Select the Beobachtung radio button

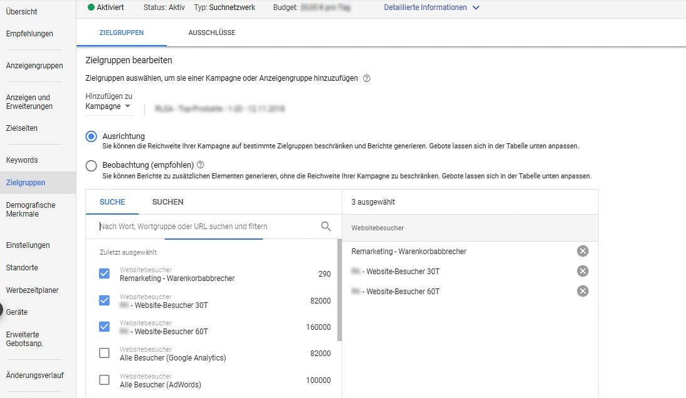coord(92,166)
